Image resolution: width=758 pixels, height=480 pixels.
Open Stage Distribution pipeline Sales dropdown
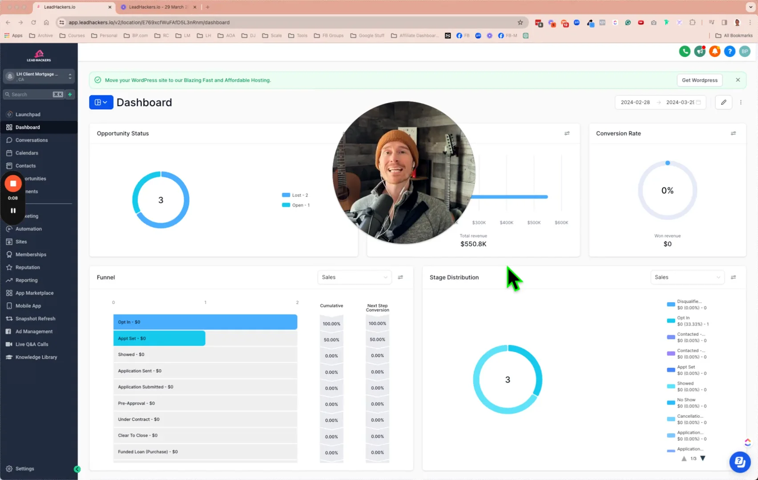687,277
